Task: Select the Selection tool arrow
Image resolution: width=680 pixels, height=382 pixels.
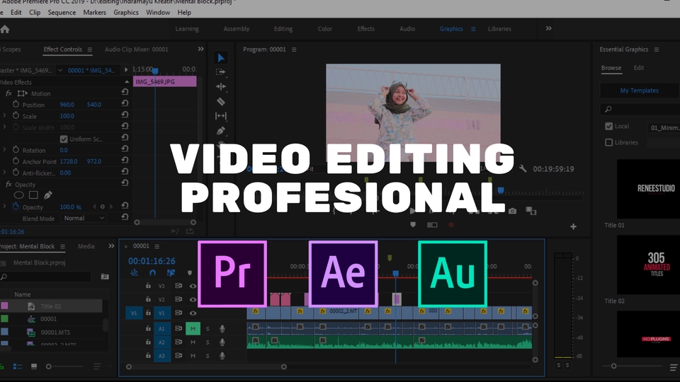Action: (221, 57)
